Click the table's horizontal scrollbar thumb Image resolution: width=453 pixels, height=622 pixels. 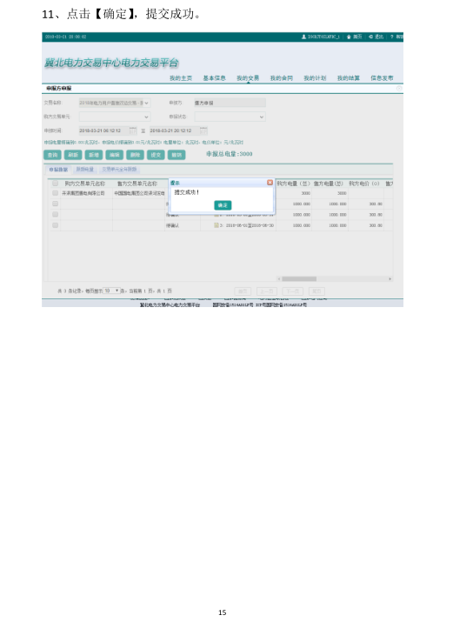point(299,279)
